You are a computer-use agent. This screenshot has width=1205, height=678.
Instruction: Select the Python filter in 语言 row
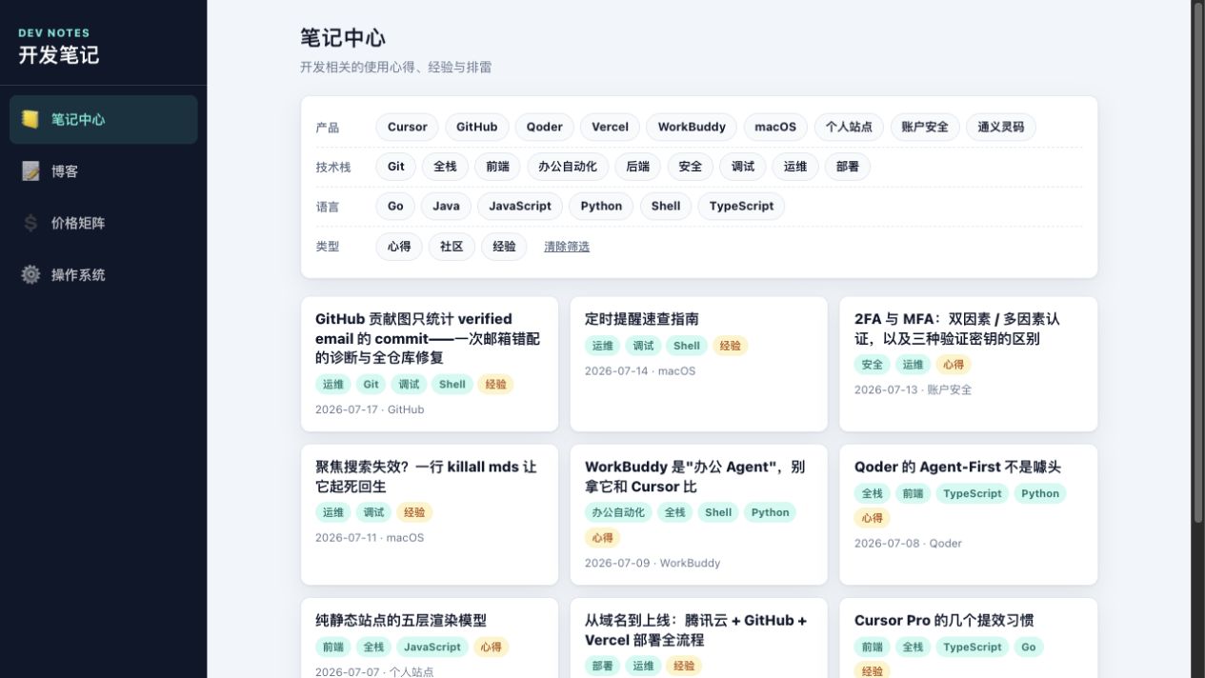tap(601, 207)
